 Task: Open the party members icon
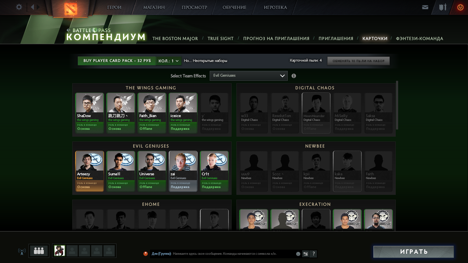39,251
